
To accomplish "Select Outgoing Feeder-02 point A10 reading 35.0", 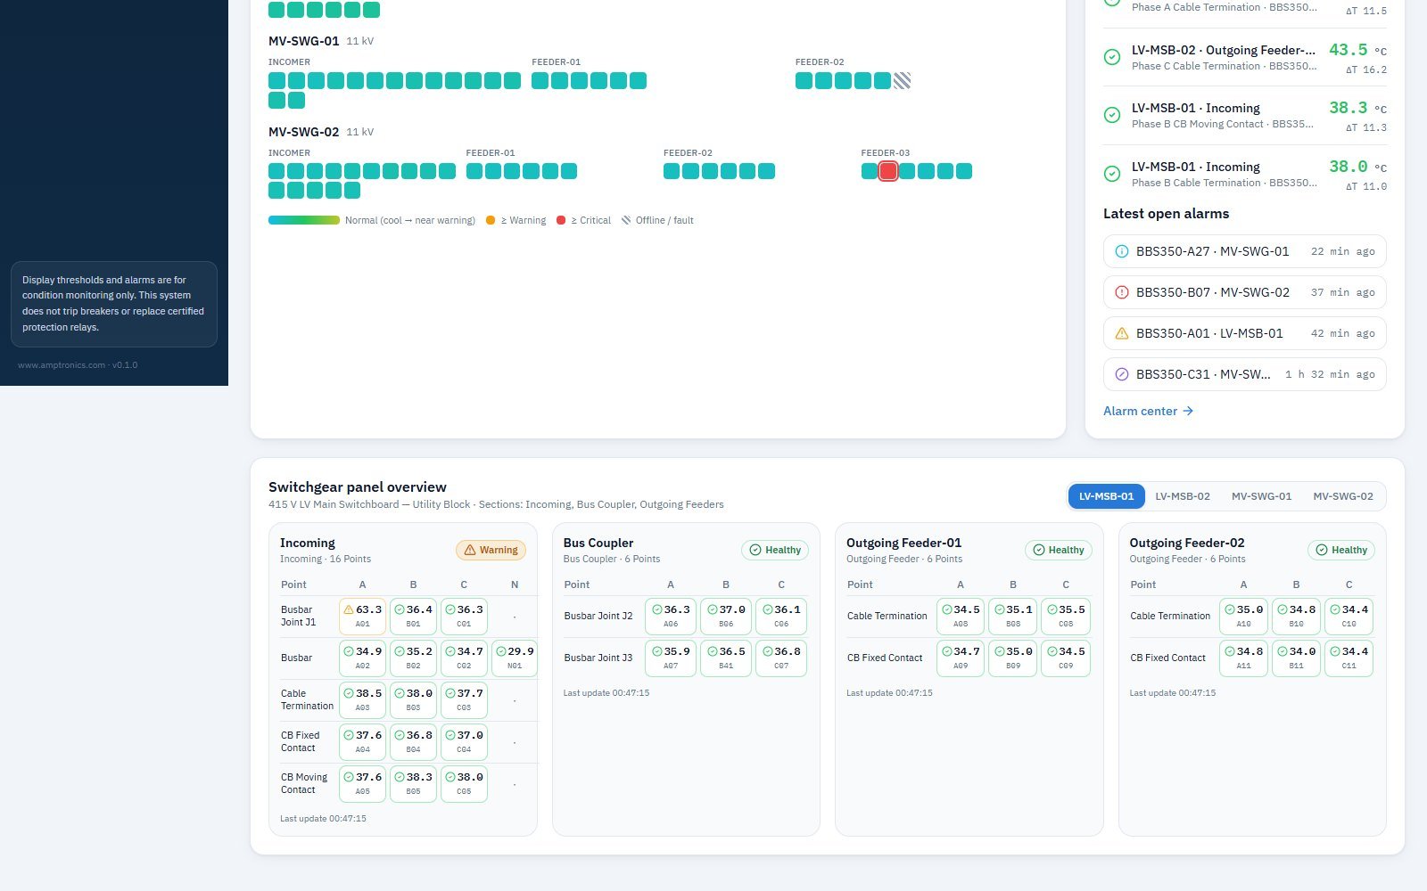I will [1243, 617].
